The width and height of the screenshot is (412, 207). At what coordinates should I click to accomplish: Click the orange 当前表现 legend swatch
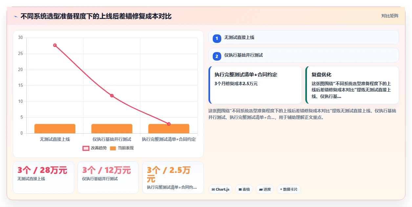pyautogui.click(x=113, y=148)
